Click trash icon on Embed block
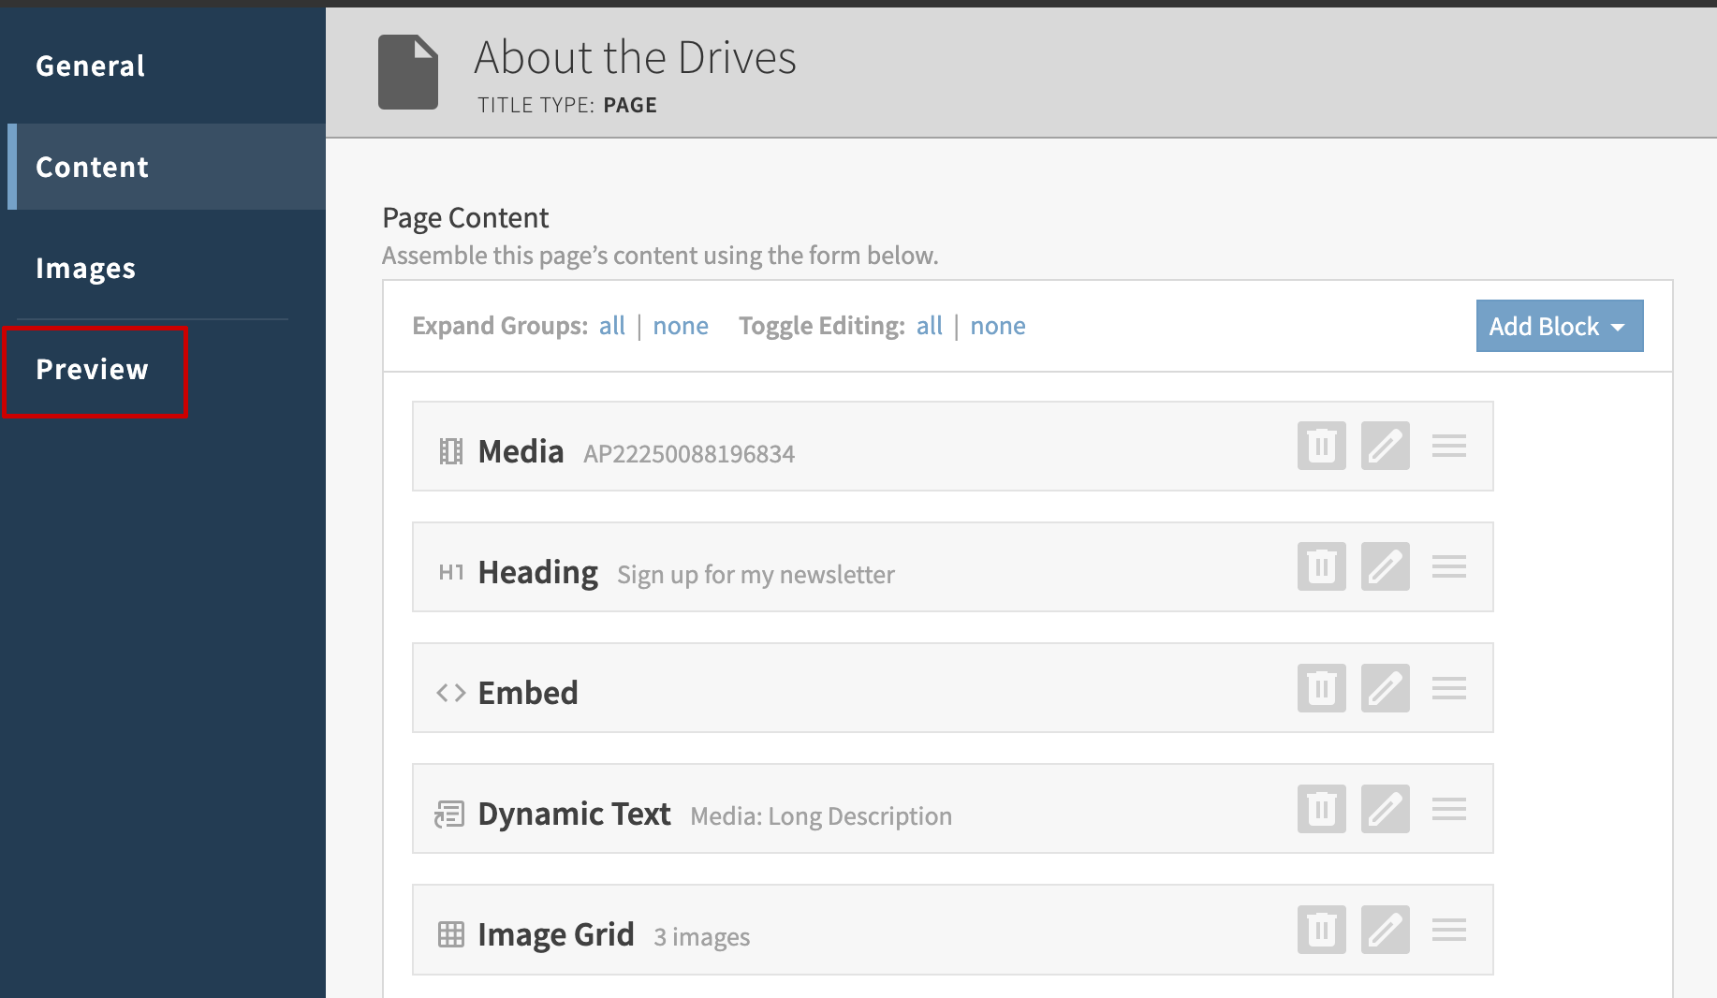 [1321, 688]
